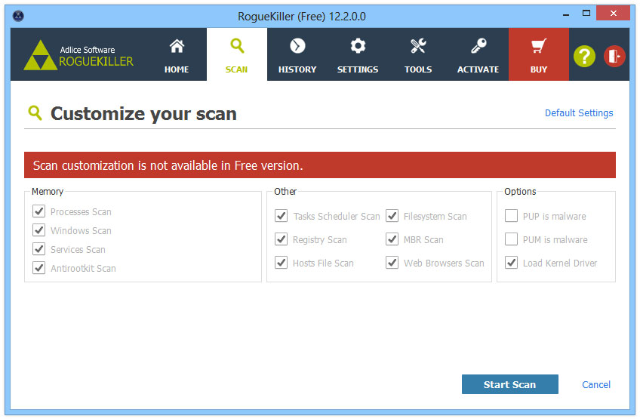Click the magnifier beside Customize your scan

click(35, 112)
